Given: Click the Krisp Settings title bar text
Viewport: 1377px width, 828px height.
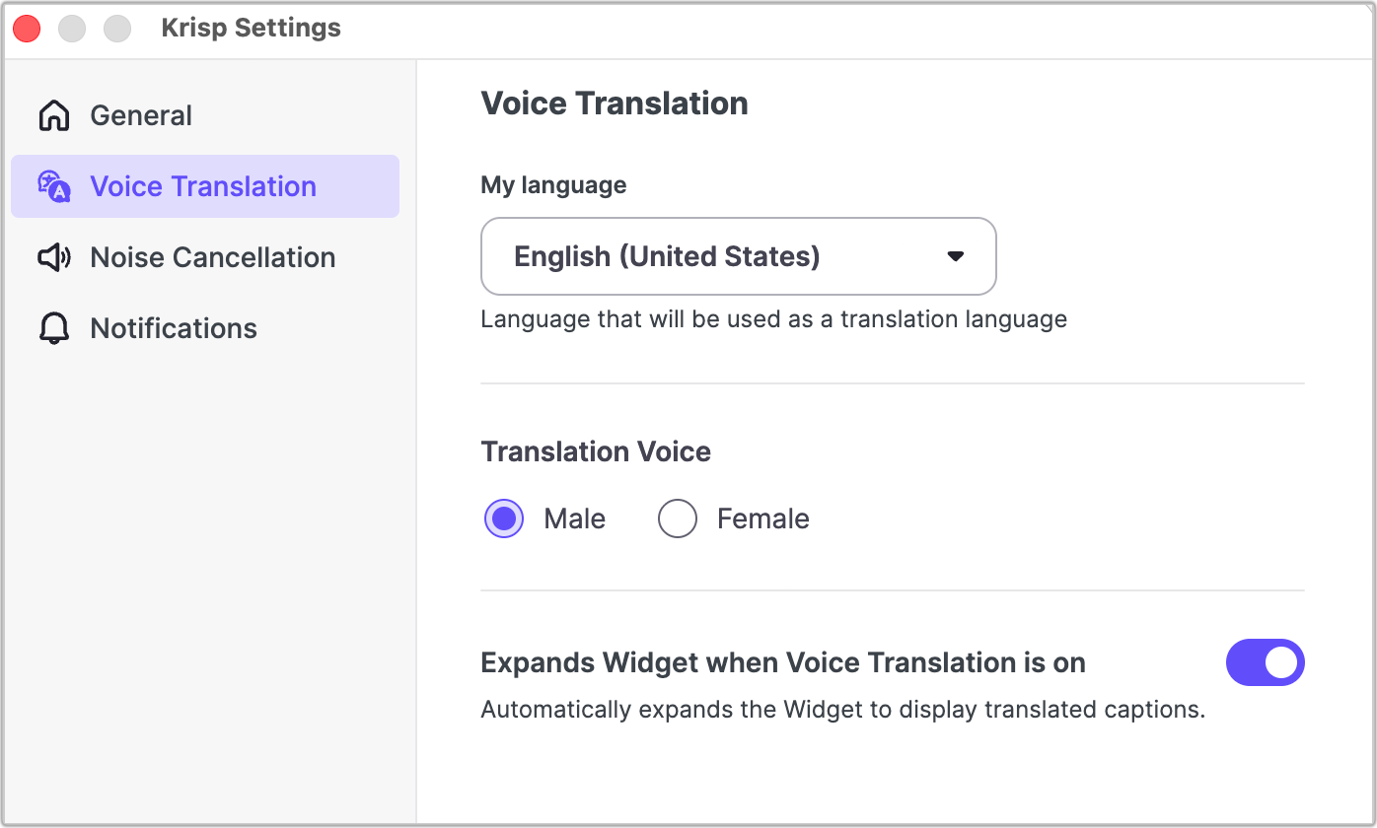Looking at the screenshot, I should point(251,29).
